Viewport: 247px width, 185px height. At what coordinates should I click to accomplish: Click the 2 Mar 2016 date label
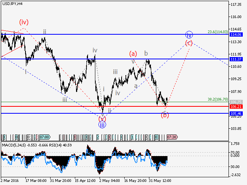click(x=10, y=181)
